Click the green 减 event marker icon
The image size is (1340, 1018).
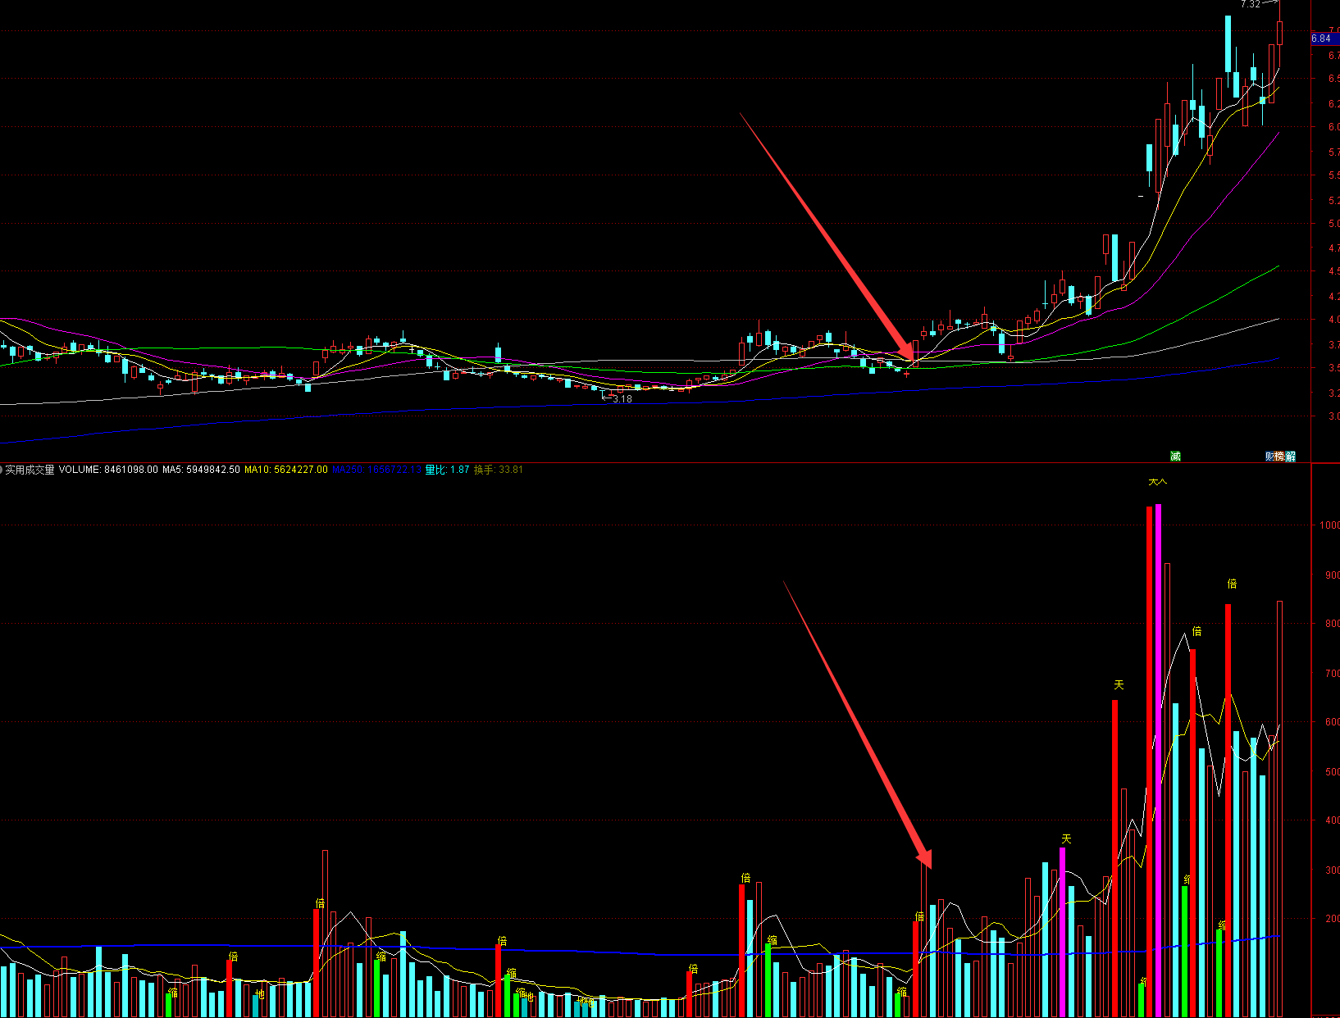pyautogui.click(x=1175, y=457)
